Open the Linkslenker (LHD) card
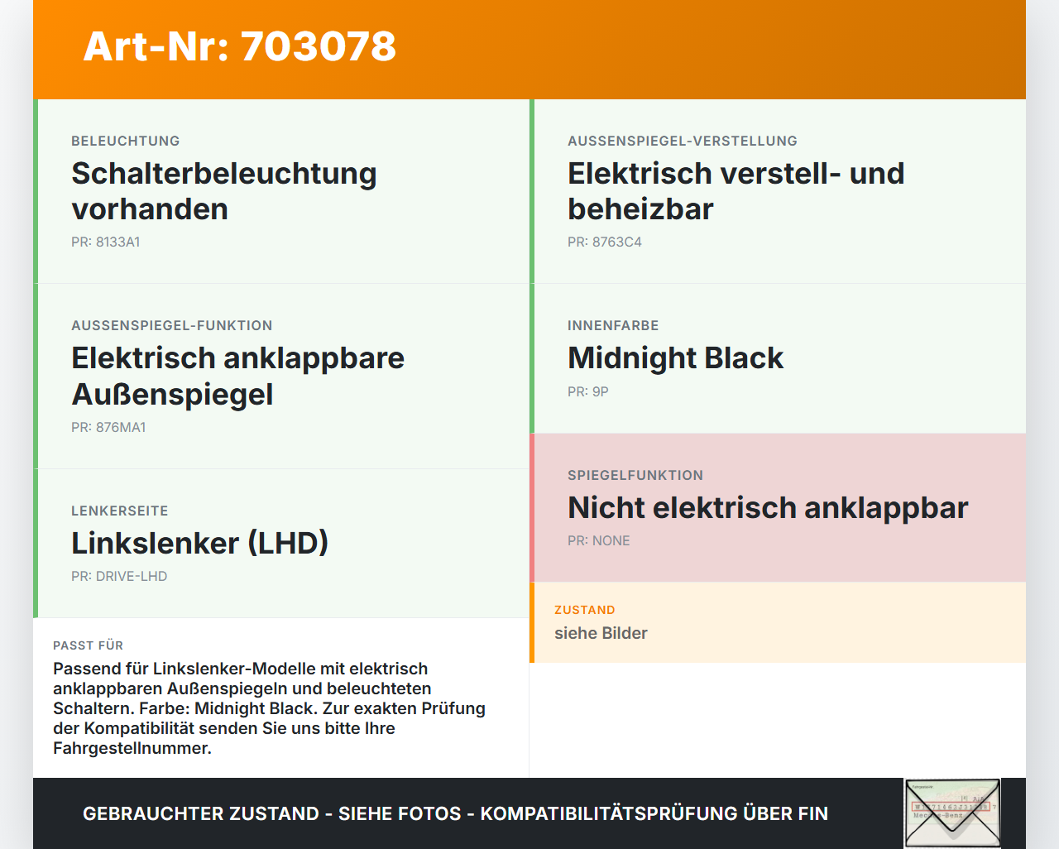The image size is (1059, 849). tap(281, 544)
